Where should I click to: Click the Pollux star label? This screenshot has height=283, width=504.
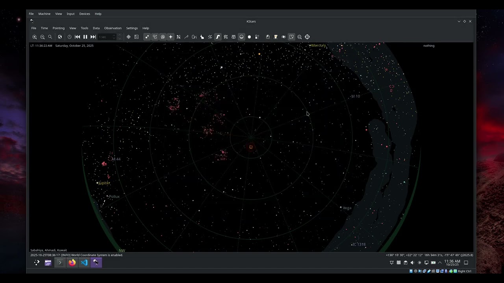(114, 197)
